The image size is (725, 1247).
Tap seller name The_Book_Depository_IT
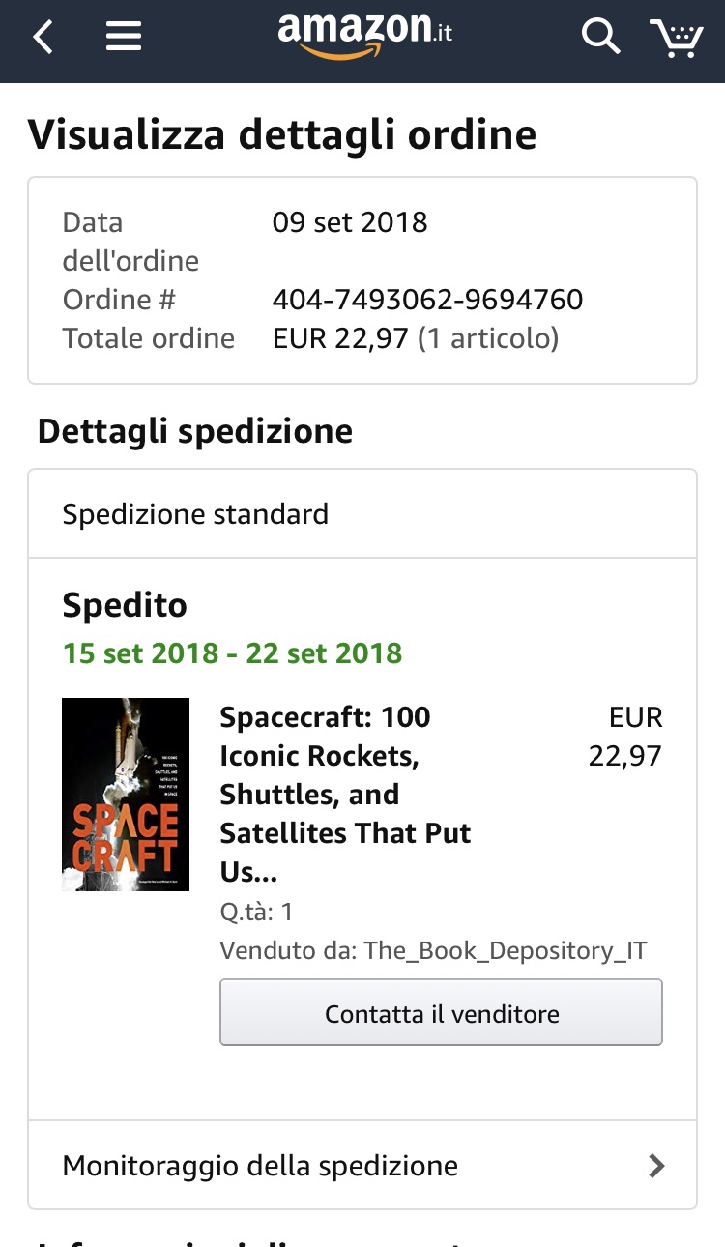pyautogui.click(x=505, y=950)
